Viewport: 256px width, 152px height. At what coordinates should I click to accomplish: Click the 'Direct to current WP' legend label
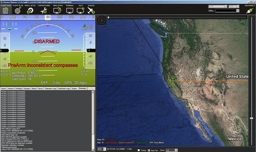[x=127, y=142]
